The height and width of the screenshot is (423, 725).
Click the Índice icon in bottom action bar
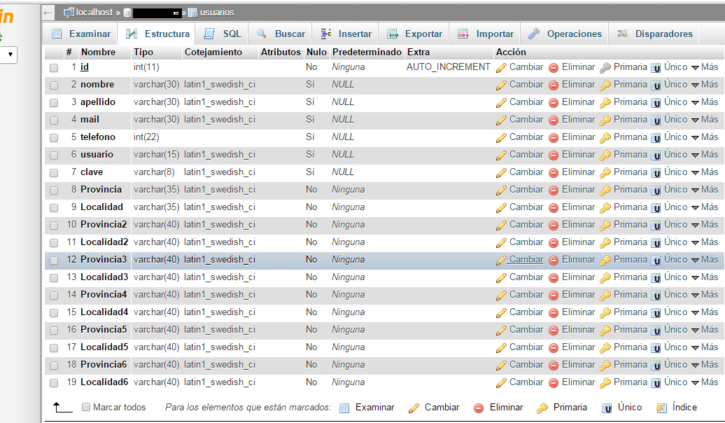(661, 408)
